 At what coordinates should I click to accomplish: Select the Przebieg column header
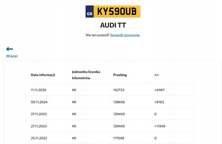(x=120, y=75)
